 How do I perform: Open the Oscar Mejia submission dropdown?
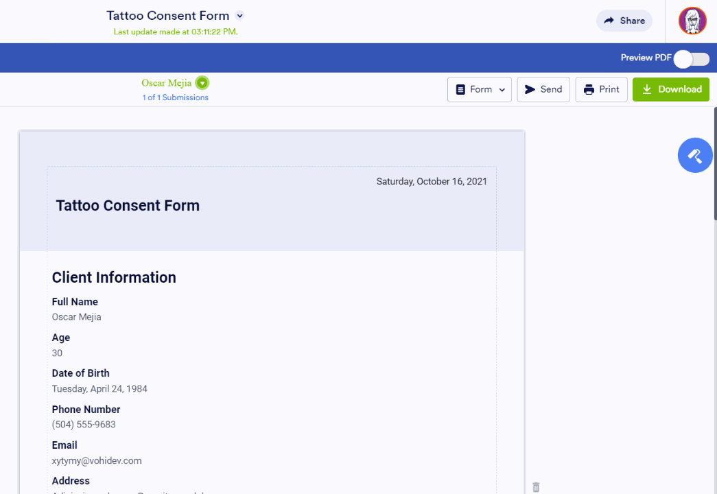click(x=202, y=83)
